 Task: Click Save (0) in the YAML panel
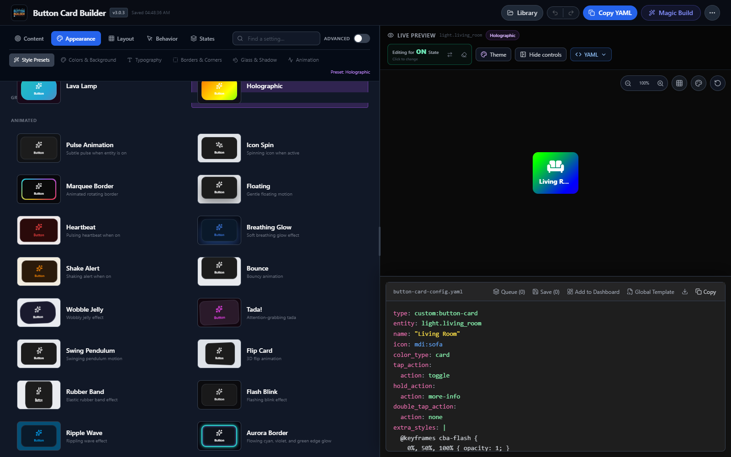pos(546,292)
